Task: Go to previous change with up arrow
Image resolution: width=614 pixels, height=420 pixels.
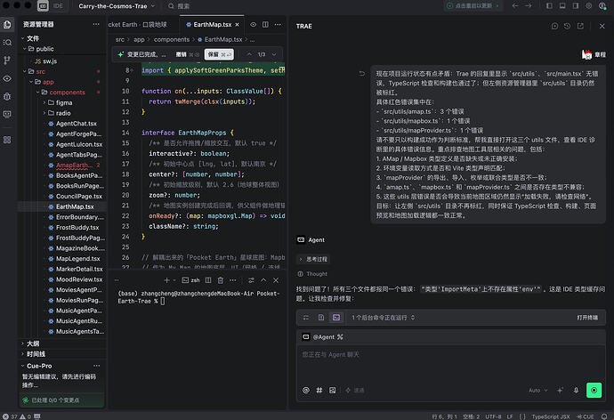Action: pyautogui.click(x=249, y=54)
